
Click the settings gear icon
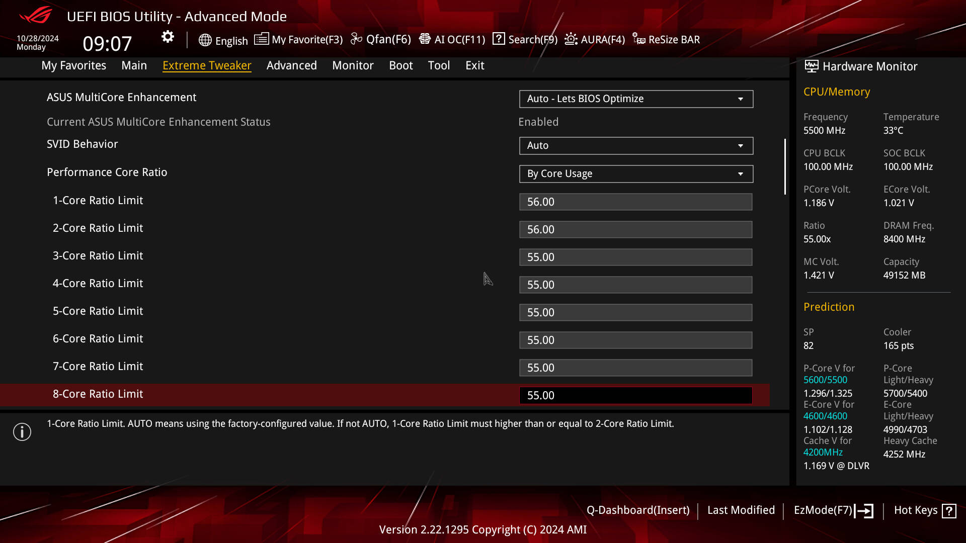coord(168,37)
